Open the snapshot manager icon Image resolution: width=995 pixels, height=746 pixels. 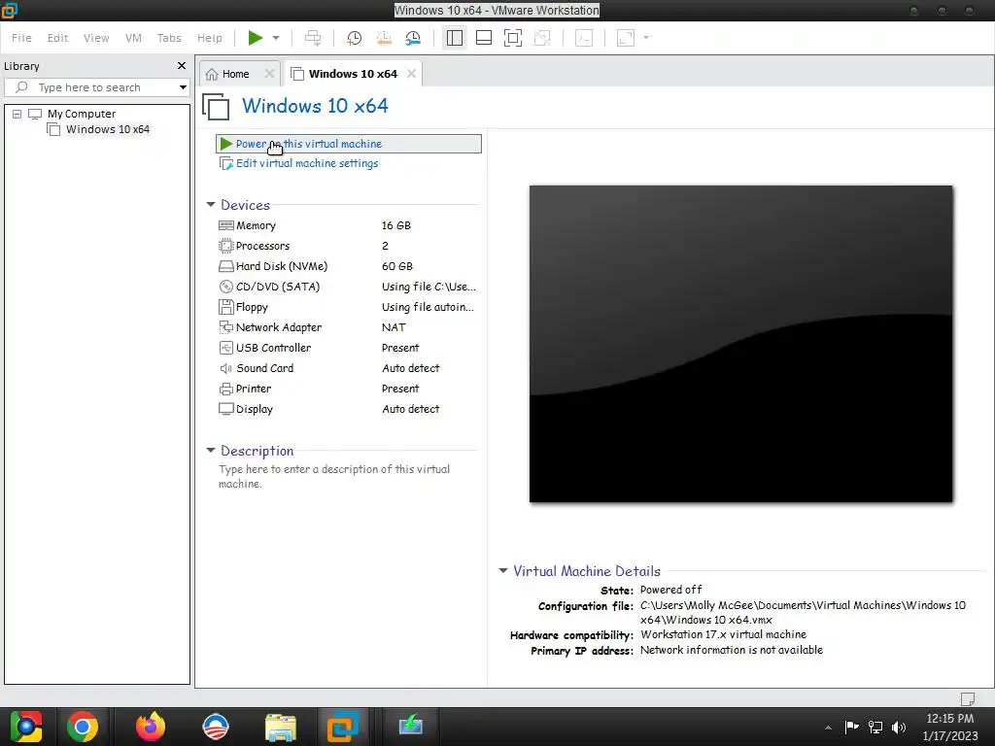click(413, 38)
